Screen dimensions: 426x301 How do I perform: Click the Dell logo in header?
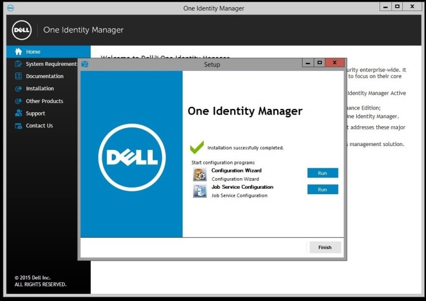(22, 30)
